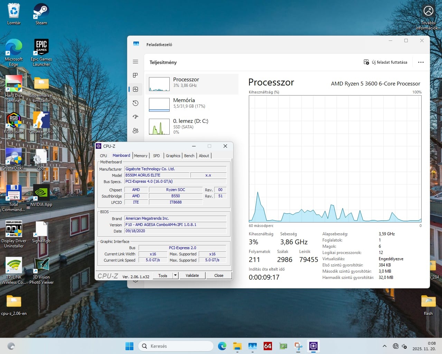
Task: Open the Display Driver Uninstaller desktop icon
Action: (x=14, y=234)
